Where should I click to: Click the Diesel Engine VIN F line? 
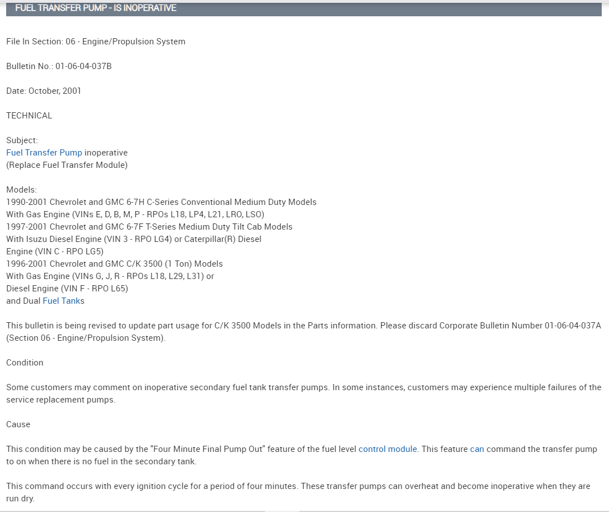pyautogui.click(x=67, y=289)
